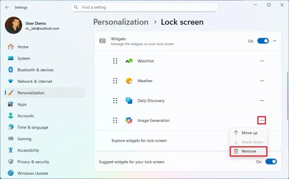Turn off the Widgets toggle
The width and height of the screenshot is (289, 179).
263,41
